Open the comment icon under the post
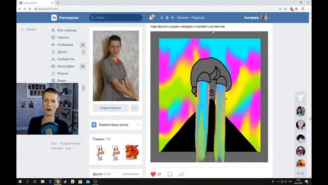328x185 pixels. [x=170, y=174]
